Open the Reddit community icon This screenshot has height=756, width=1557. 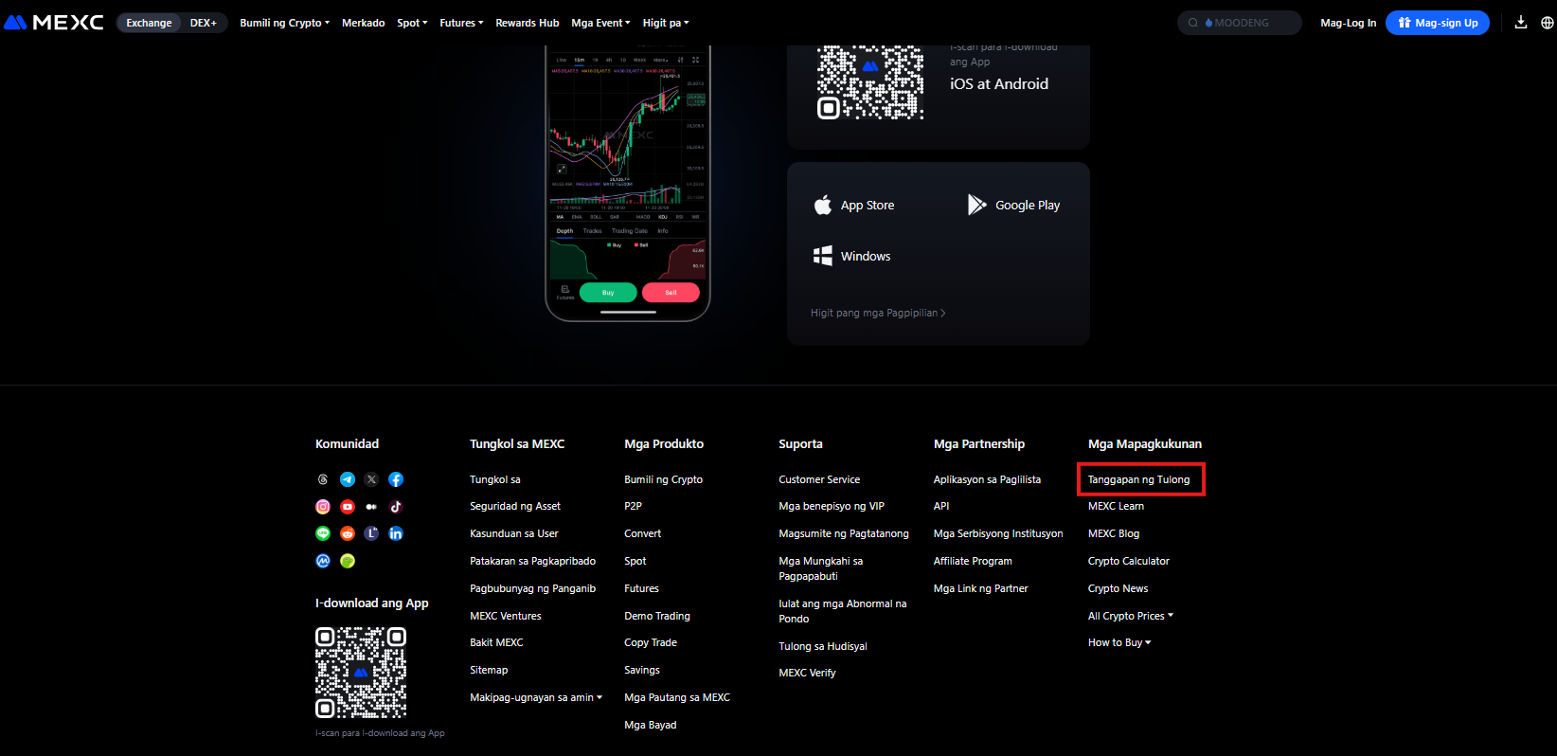click(348, 533)
